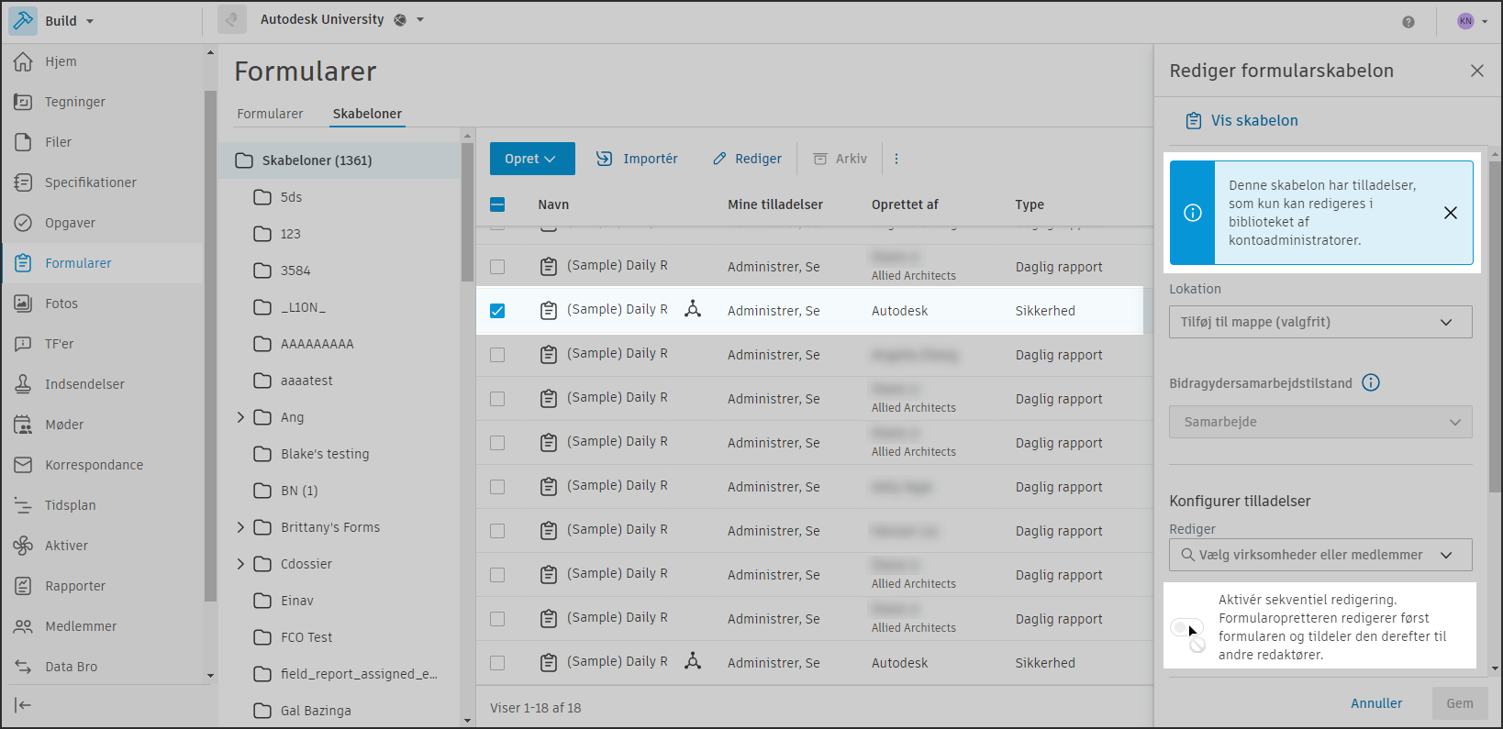
Task: Open Korrespondance envelope icon
Action: point(23,465)
